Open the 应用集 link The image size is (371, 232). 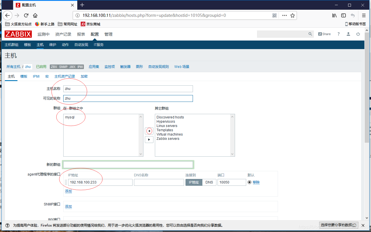coord(94,67)
